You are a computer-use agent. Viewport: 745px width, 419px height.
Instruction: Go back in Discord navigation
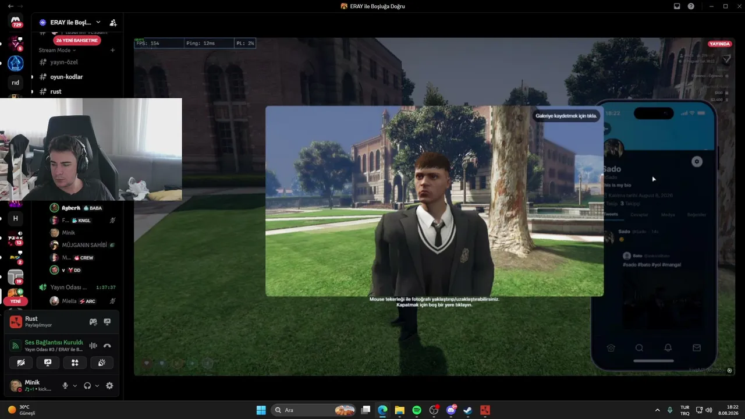pos(10,6)
